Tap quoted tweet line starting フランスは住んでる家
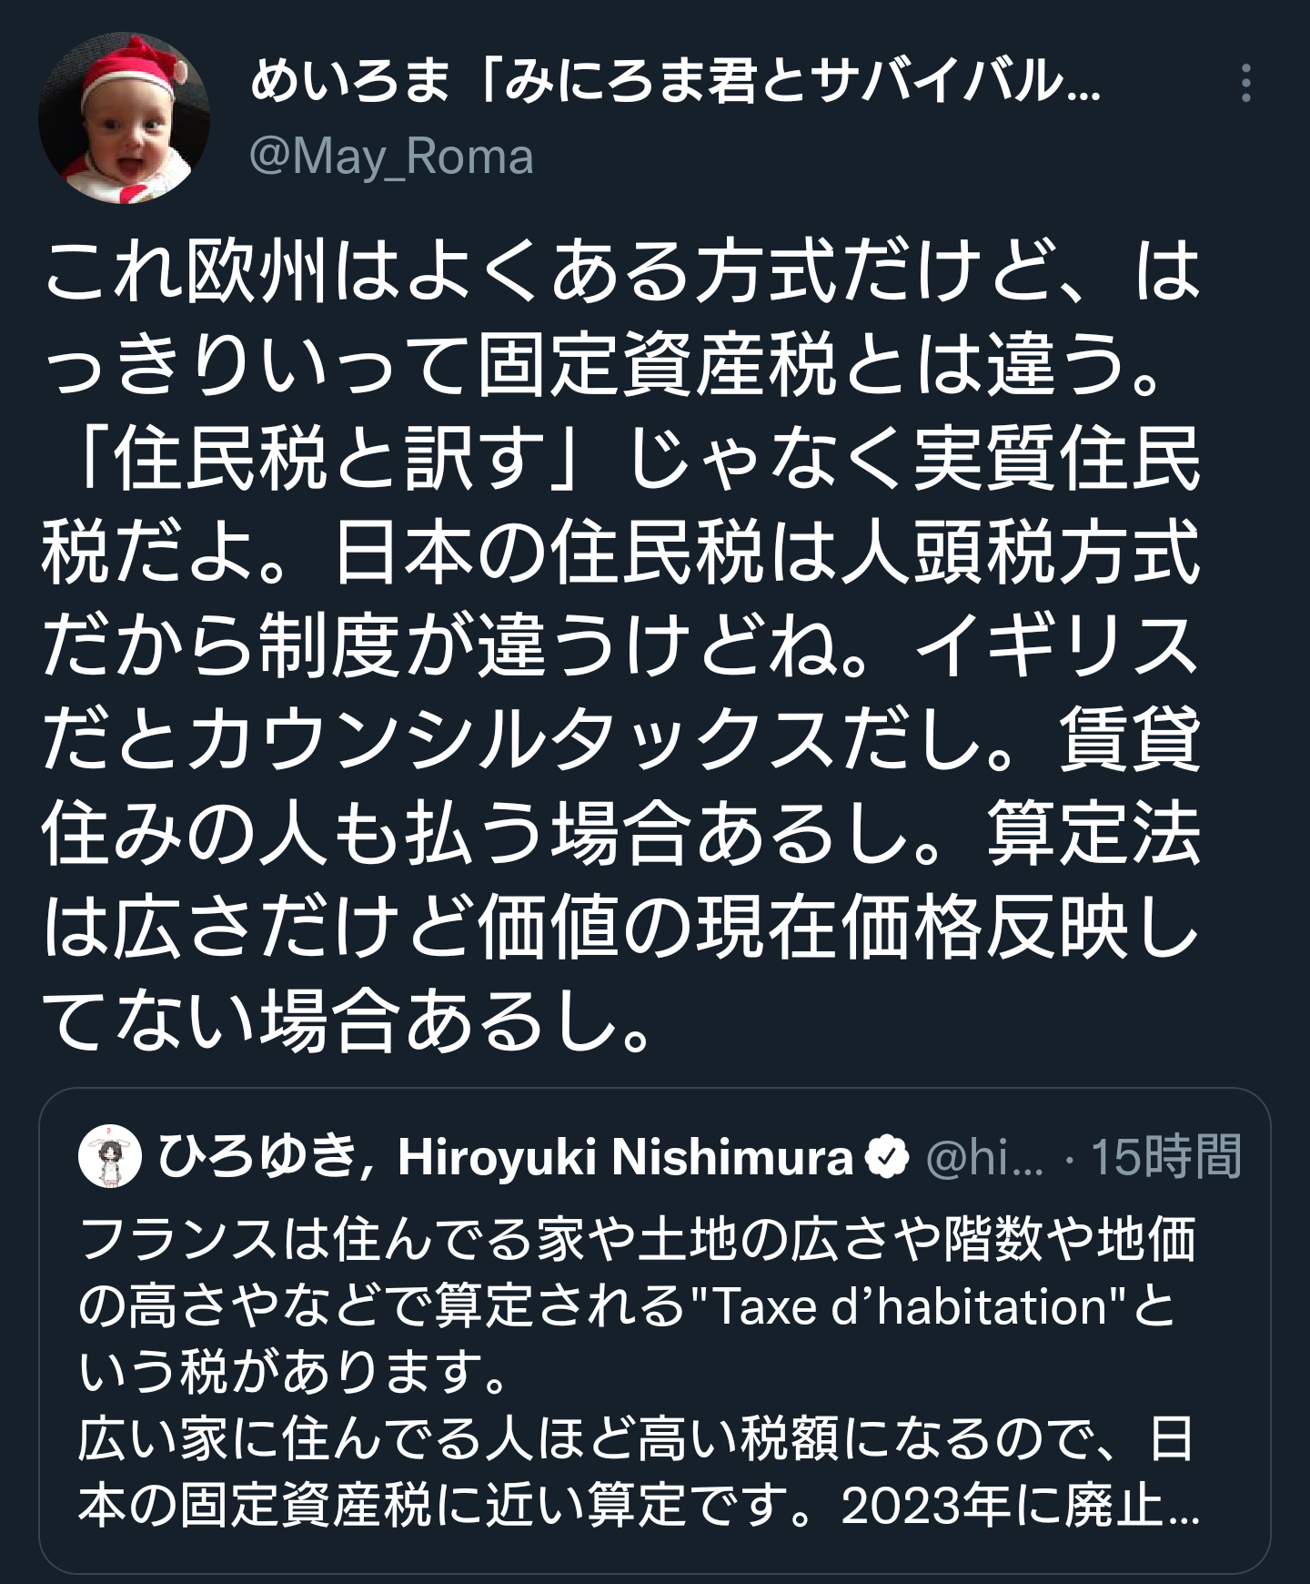This screenshot has height=1584, width=1310. [638, 1240]
